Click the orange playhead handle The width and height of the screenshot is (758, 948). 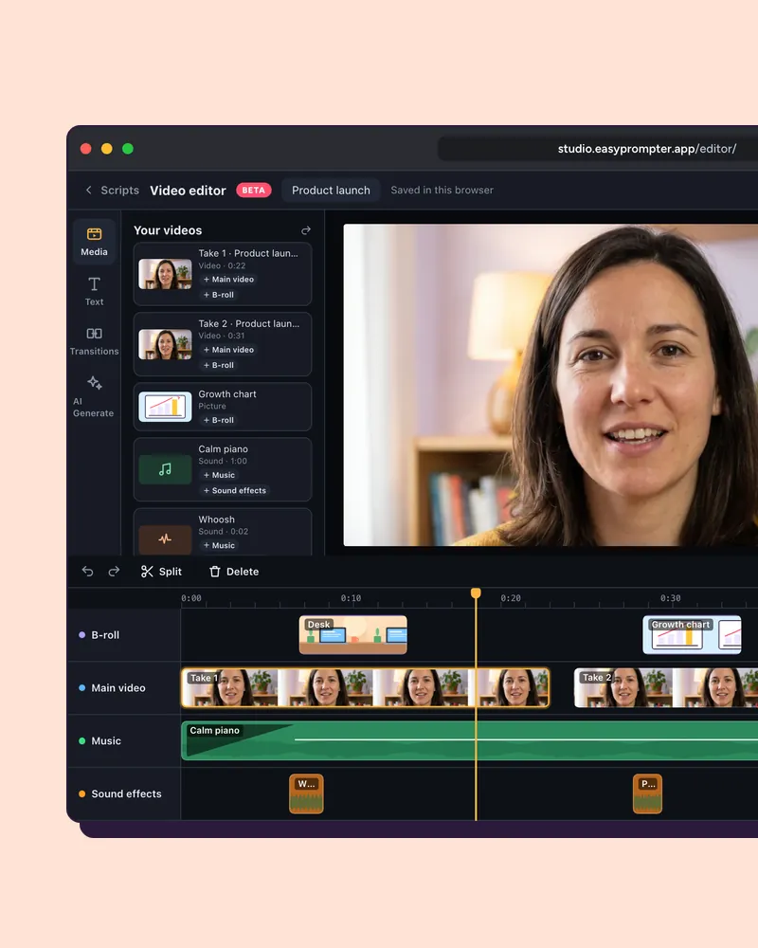(x=476, y=593)
